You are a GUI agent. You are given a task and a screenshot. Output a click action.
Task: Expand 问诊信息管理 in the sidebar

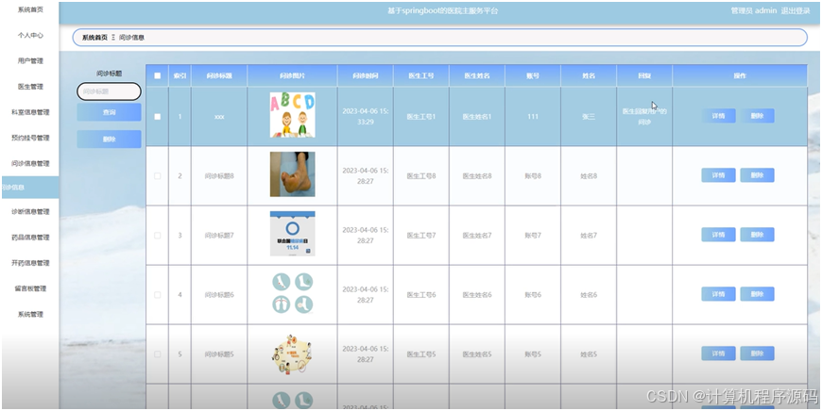pos(30,164)
